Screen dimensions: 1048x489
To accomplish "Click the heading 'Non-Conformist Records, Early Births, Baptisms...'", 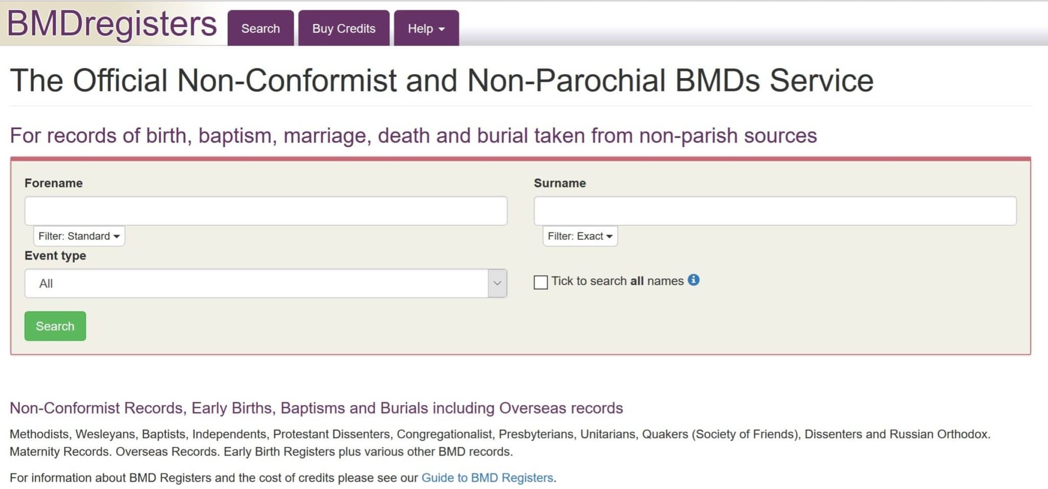I will pyautogui.click(x=316, y=408).
